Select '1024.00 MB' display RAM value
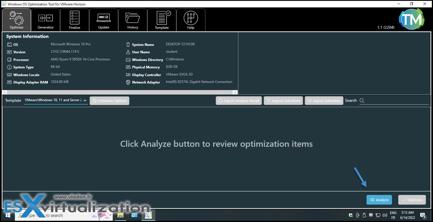Image resolution: width=433 pixels, height=222 pixels. 60,82
